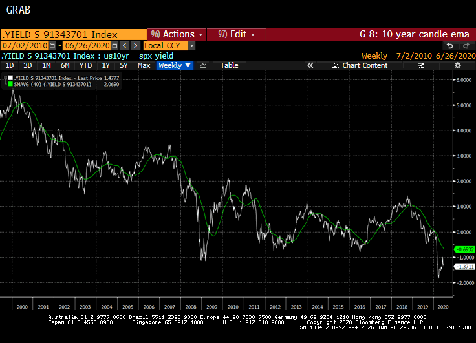
Task: Click legend entry .YIELD Index Last Price
Action: click(58, 78)
